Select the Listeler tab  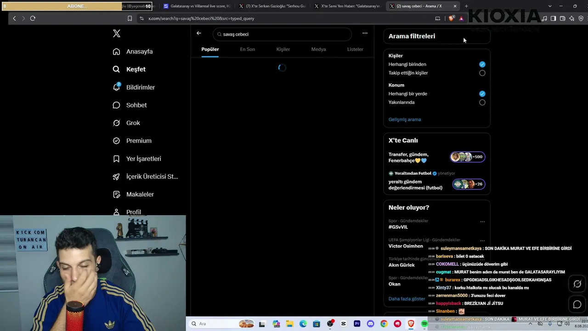point(355,49)
